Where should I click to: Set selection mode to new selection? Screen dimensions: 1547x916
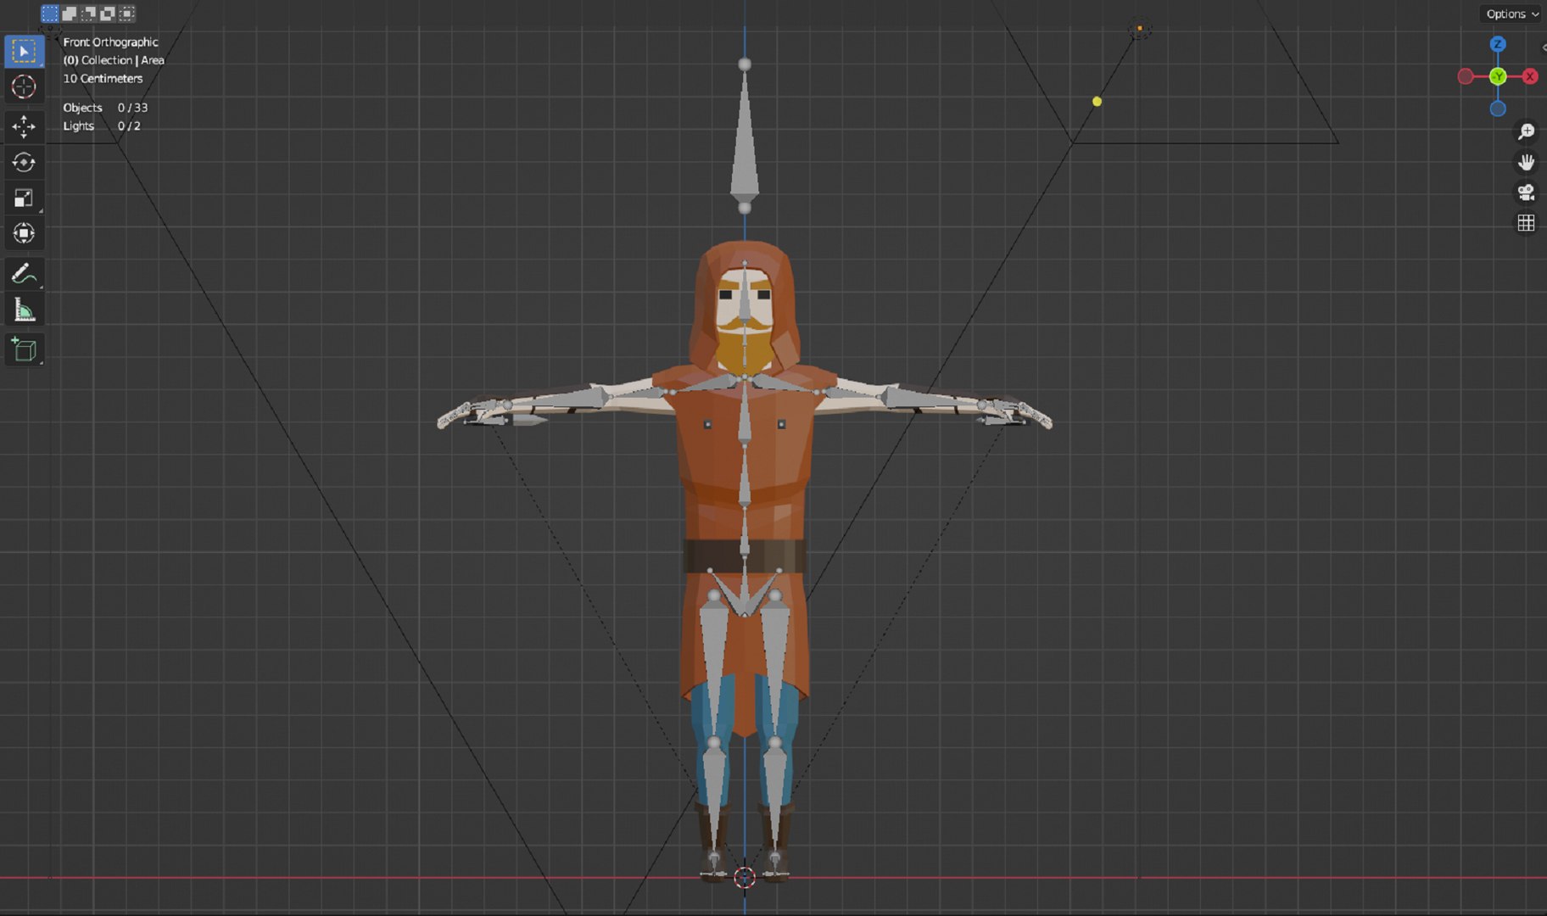[50, 14]
